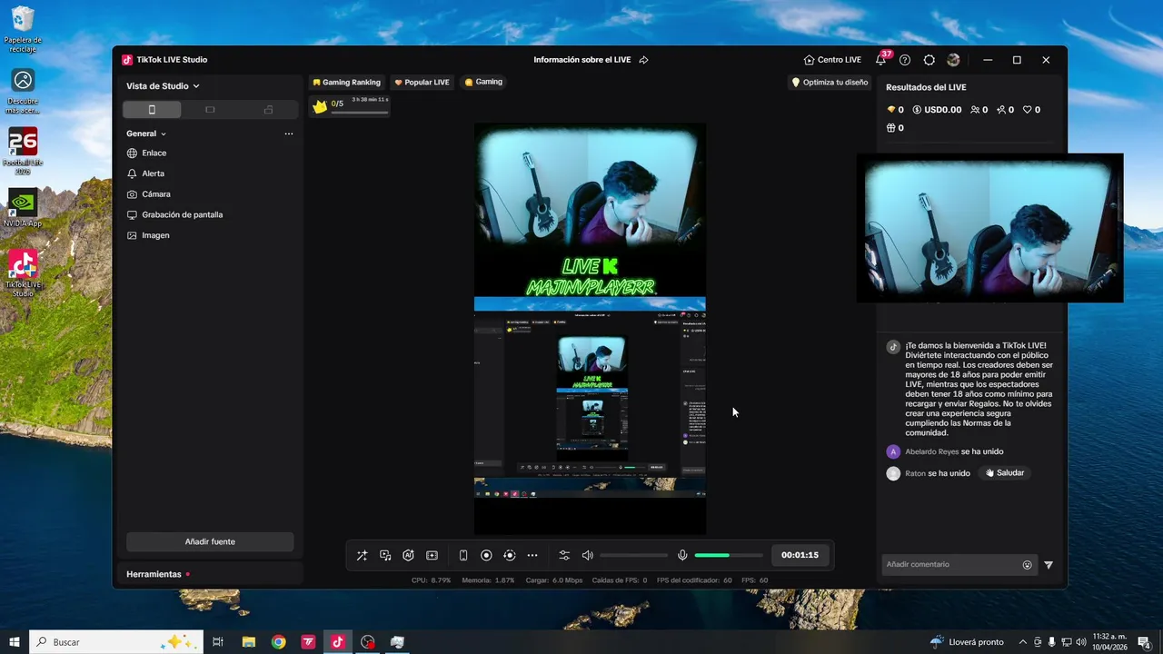The image size is (1163, 654).
Task: Open the media and music tool
Action: (385, 555)
